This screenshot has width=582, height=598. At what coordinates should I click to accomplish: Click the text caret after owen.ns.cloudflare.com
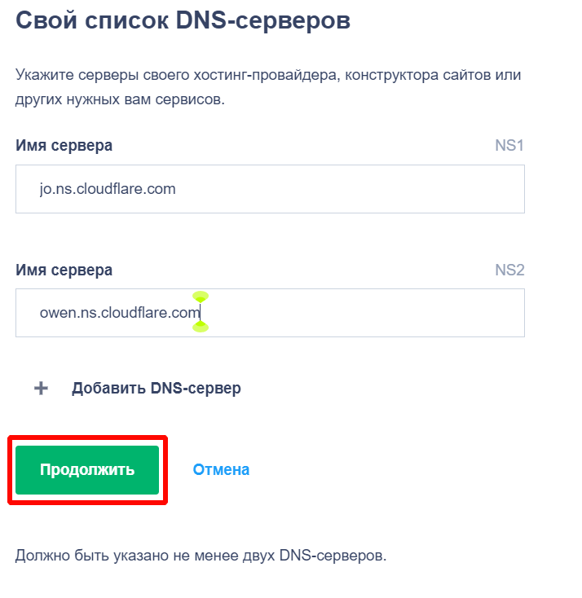tap(201, 313)
